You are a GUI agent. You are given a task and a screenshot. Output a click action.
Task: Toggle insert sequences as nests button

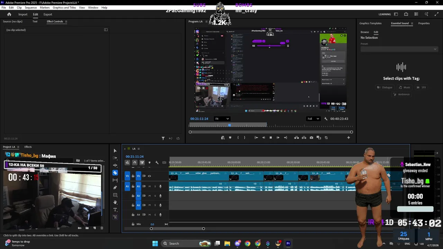(127, 163)
